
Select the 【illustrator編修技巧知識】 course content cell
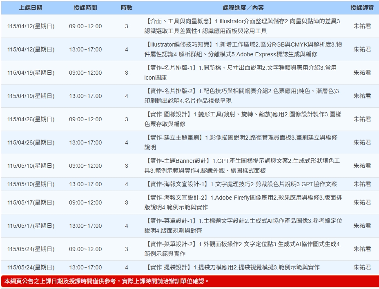point(243,49)
